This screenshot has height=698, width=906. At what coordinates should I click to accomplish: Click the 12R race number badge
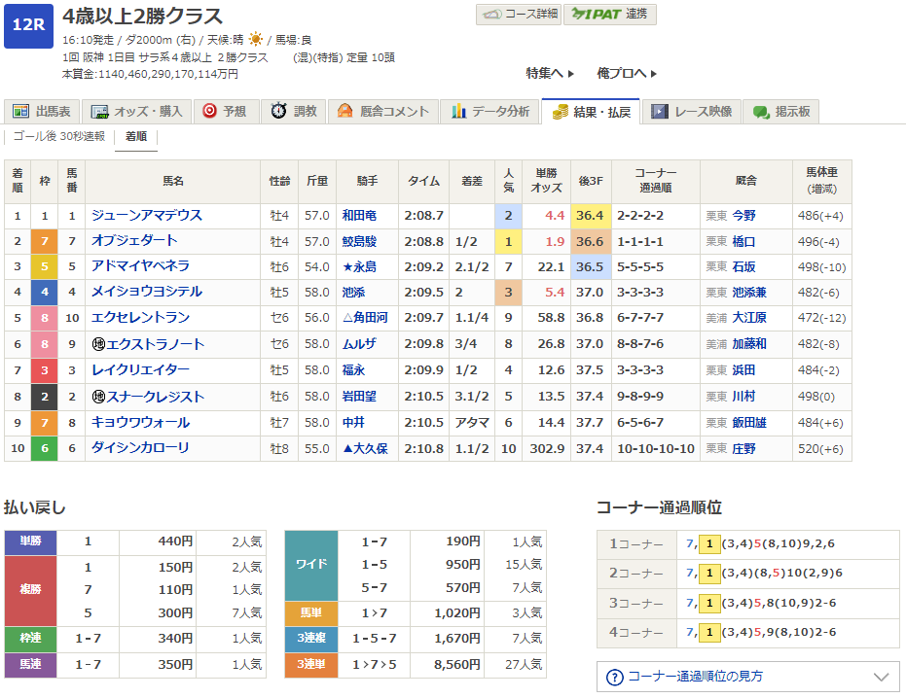(28, 26)
